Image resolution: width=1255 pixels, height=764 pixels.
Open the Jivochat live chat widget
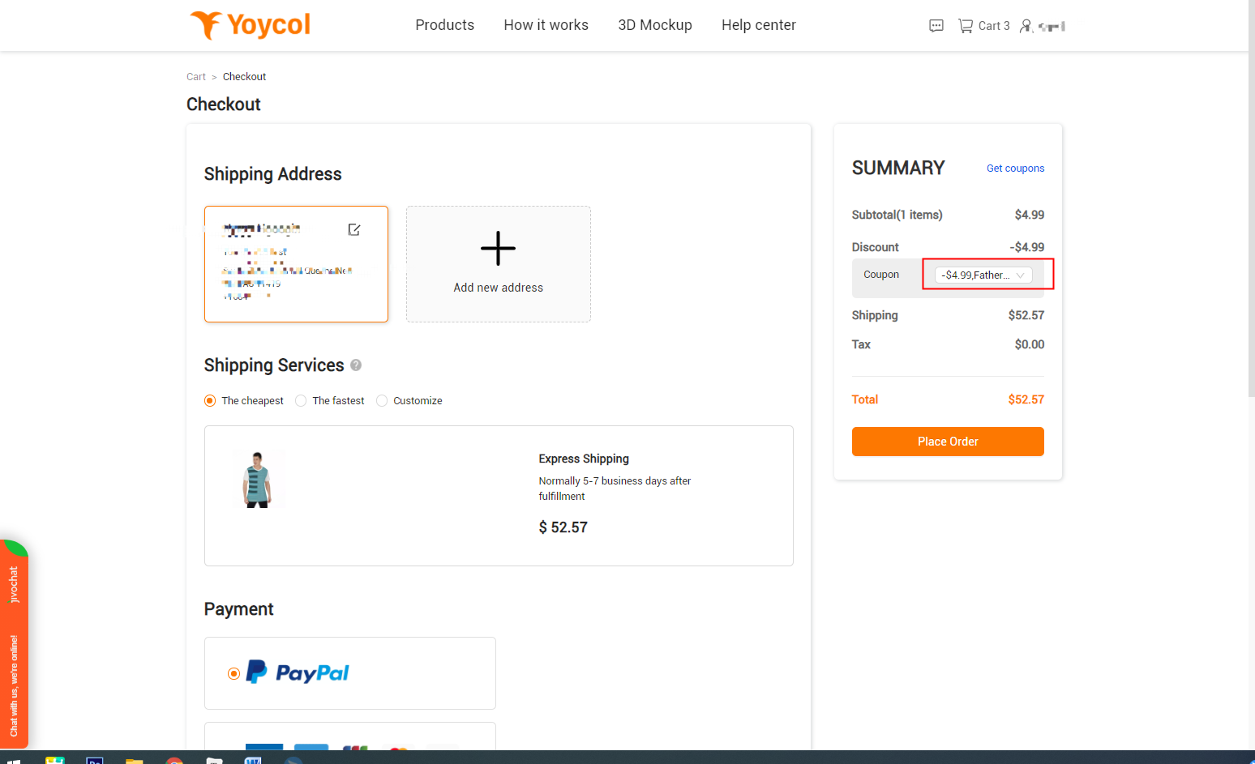coord(14,644)
